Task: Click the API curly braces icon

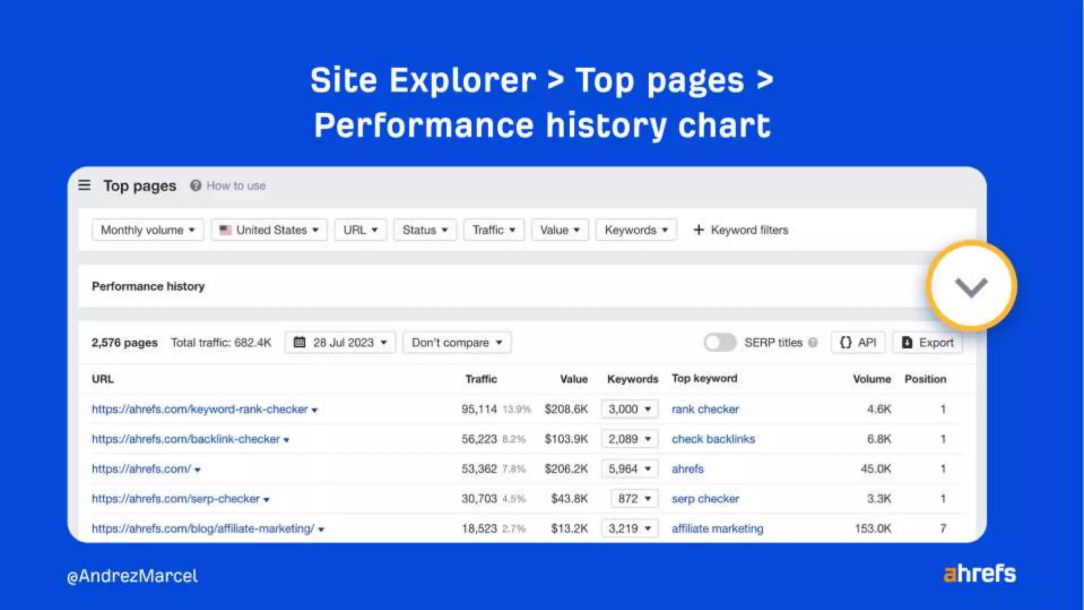Action: [846, 342]
